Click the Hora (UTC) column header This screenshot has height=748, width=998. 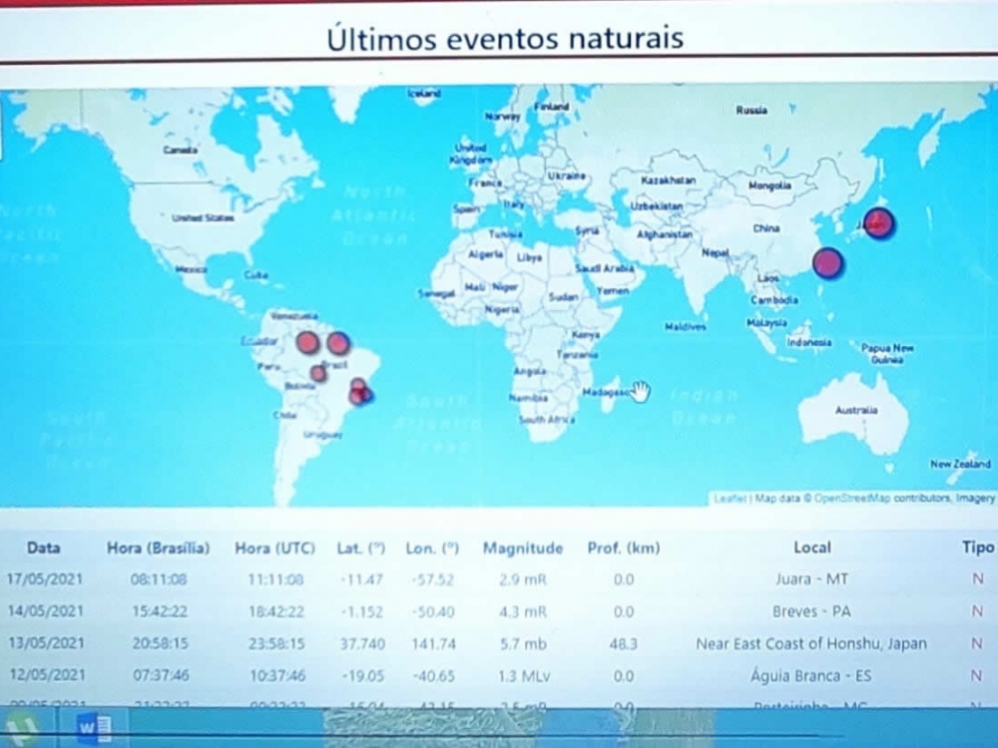275,548
